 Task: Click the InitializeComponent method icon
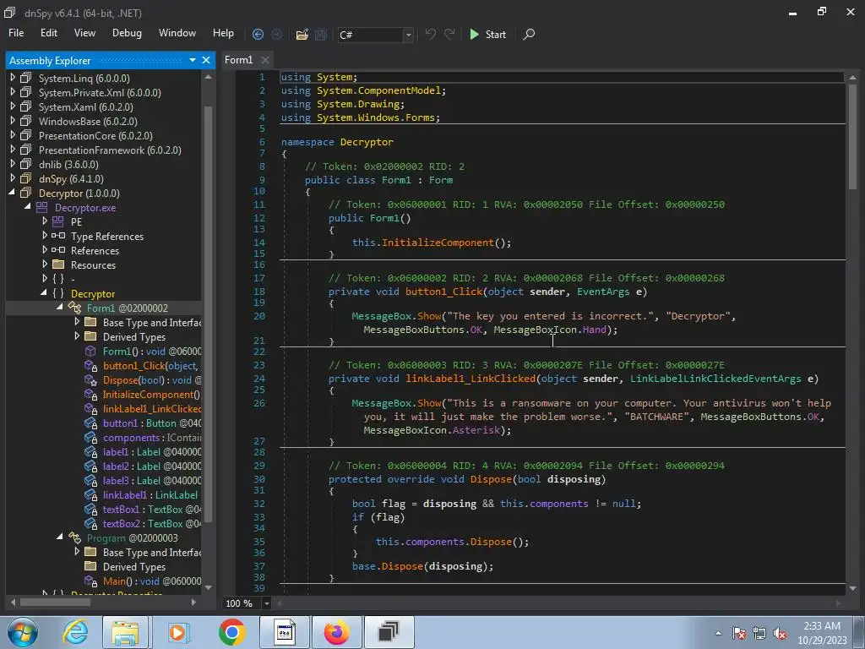pyautogui.click(x=90, y=394)
